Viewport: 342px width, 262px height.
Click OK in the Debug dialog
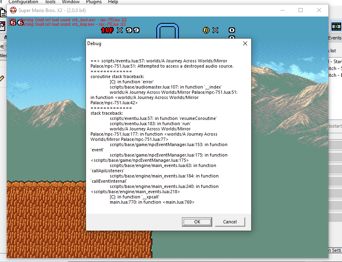(197, 222)
